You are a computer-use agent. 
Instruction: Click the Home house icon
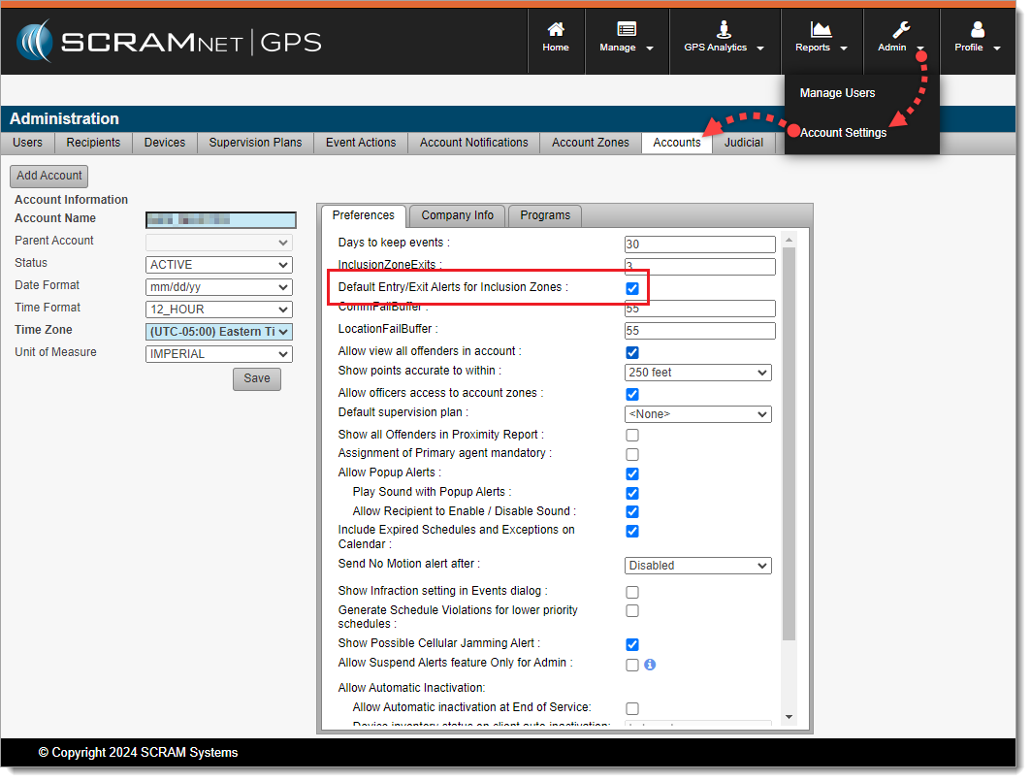[x=556, y=29]
